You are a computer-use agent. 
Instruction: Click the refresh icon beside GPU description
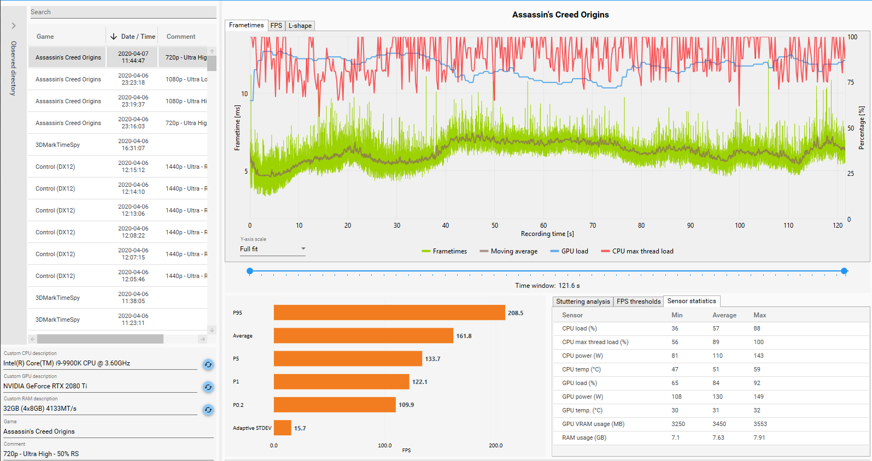tap(208, 387)
